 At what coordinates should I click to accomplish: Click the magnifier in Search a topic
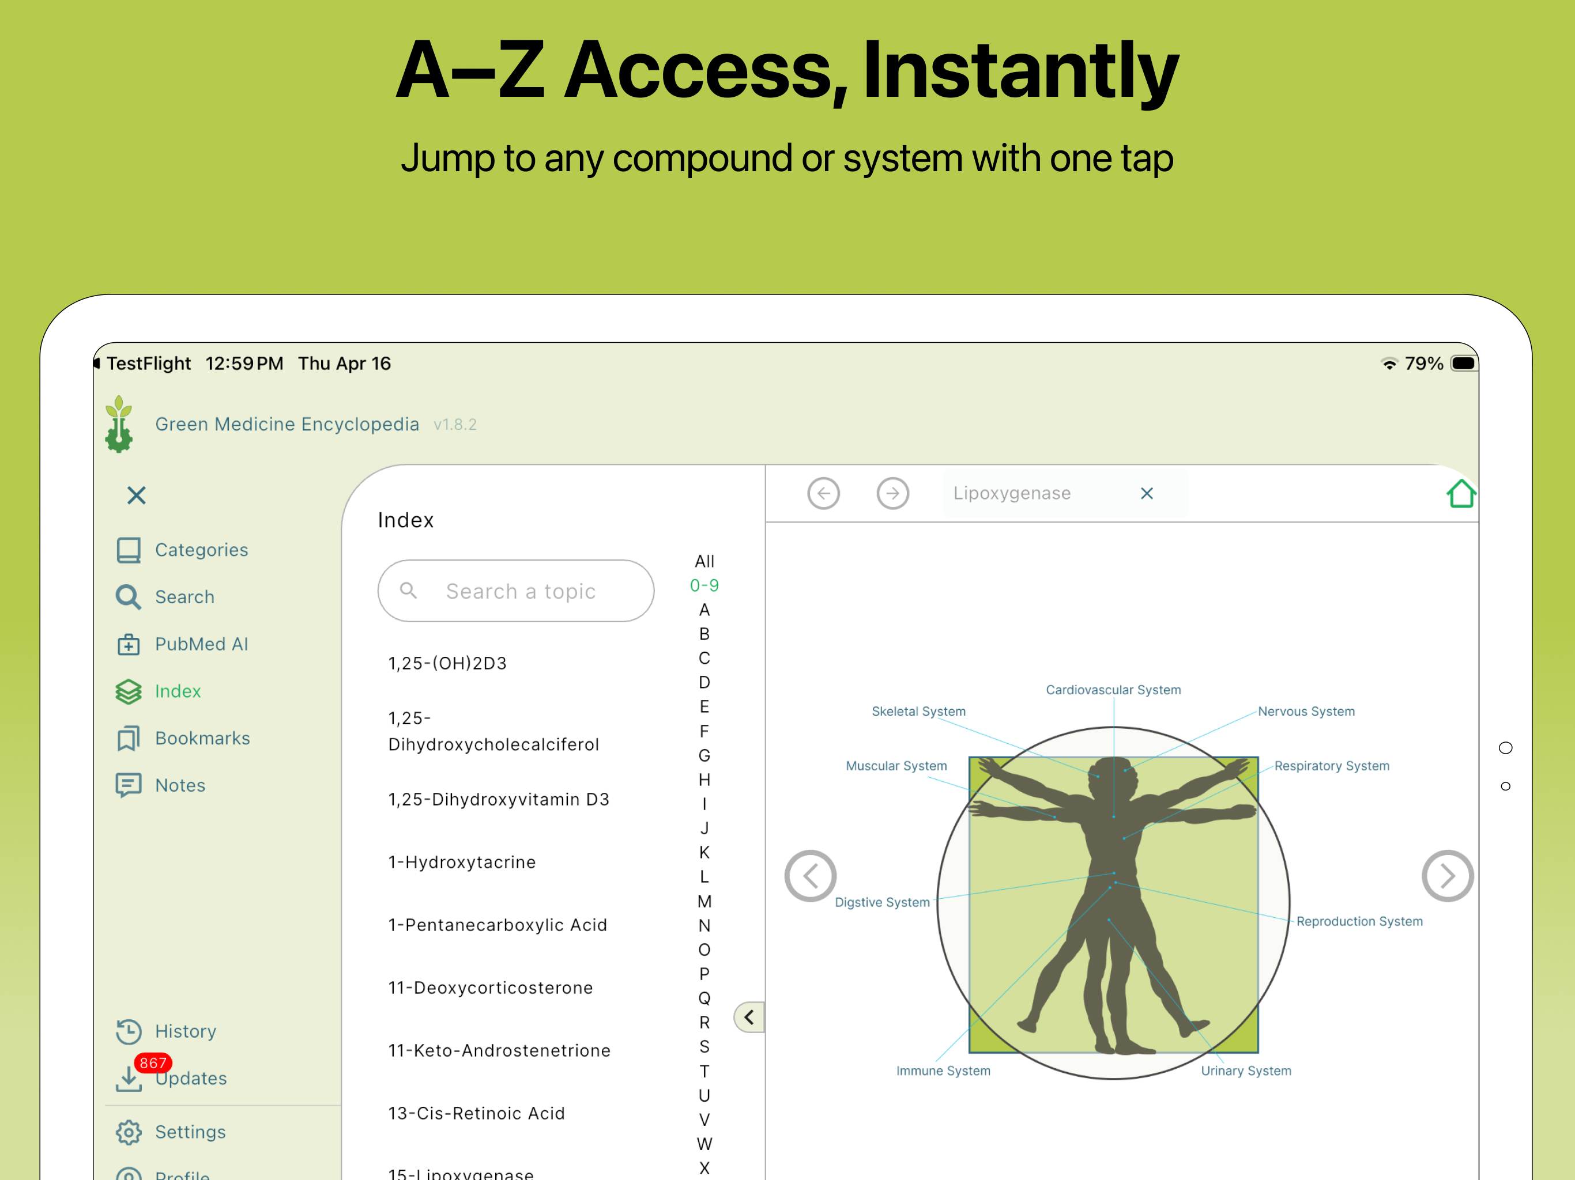tap(408, 590)
